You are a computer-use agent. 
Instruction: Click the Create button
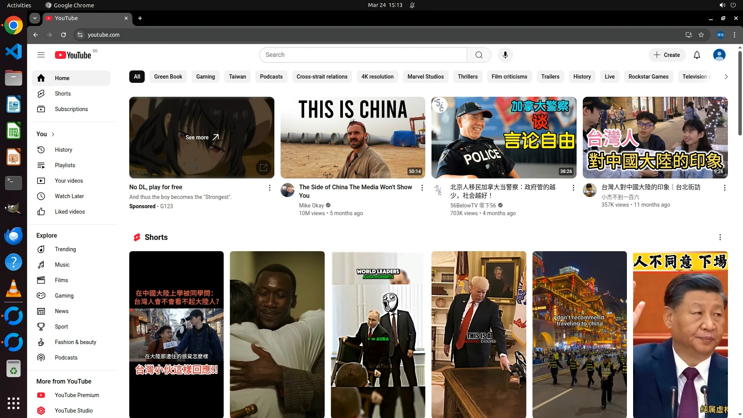pyautogui.click(x=667, y=55)
